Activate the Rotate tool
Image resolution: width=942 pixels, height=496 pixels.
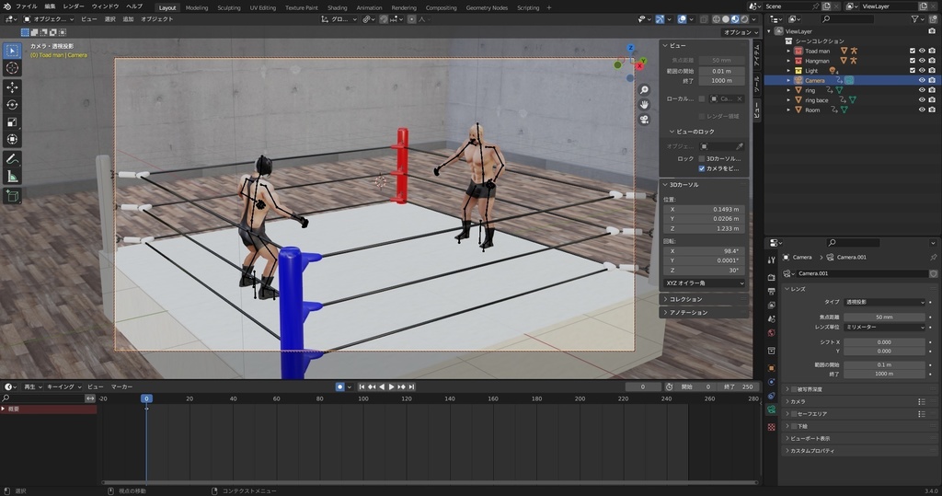(12, 105)
